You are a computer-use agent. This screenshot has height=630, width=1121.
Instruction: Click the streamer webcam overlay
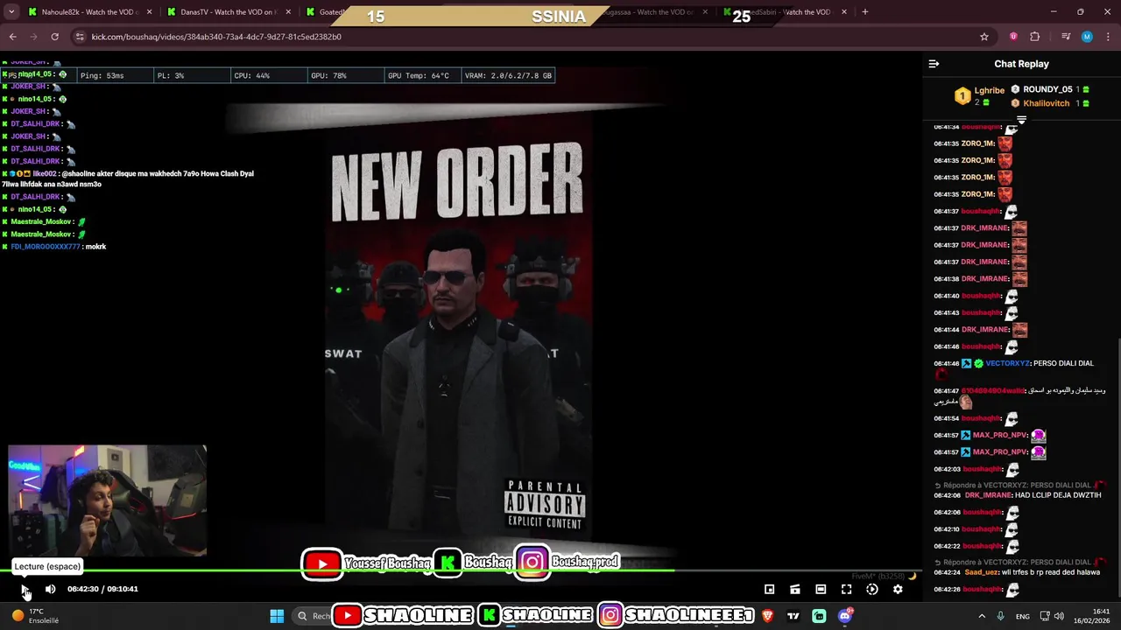pyautogui.click(x=107, y=500)
